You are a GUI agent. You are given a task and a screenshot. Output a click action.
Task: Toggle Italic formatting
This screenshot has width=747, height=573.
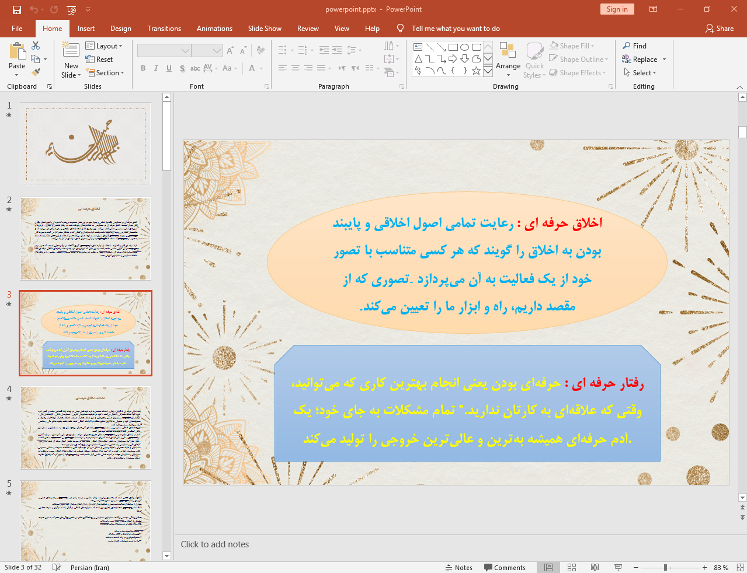click(x=156, y=68)
